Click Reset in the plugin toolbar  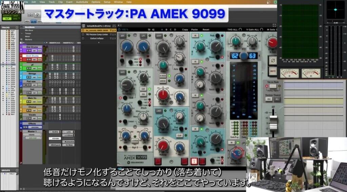click(x=206, y=30)
